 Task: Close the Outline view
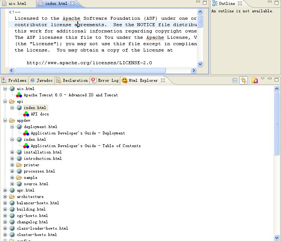[x=240, y=3]
